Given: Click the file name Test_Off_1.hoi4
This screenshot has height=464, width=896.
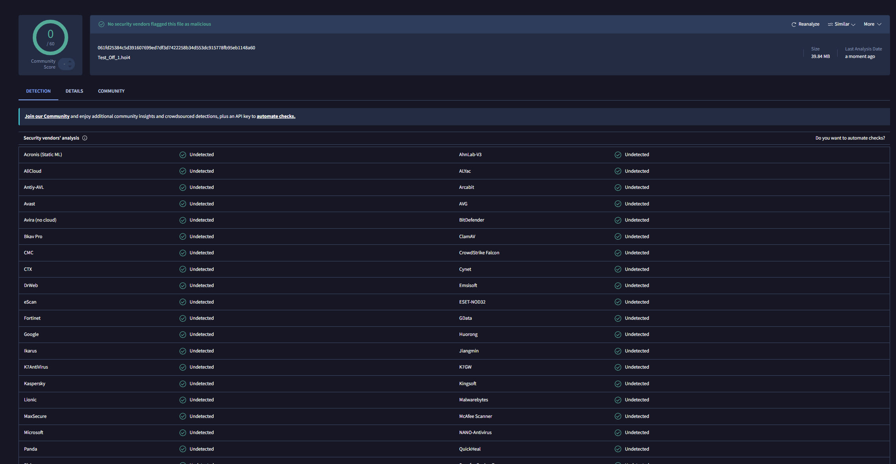Looking at the screenshot, I should 114,58.
